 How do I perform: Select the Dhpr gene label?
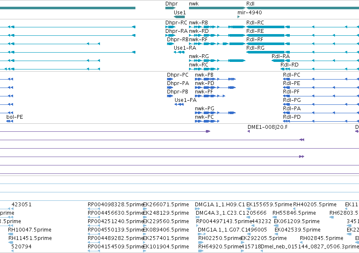[171, 4]
